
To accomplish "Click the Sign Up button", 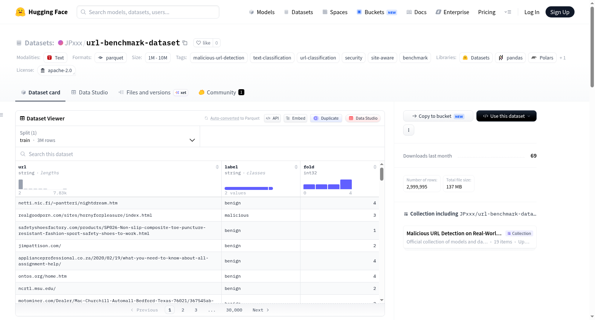I will 560,12.
